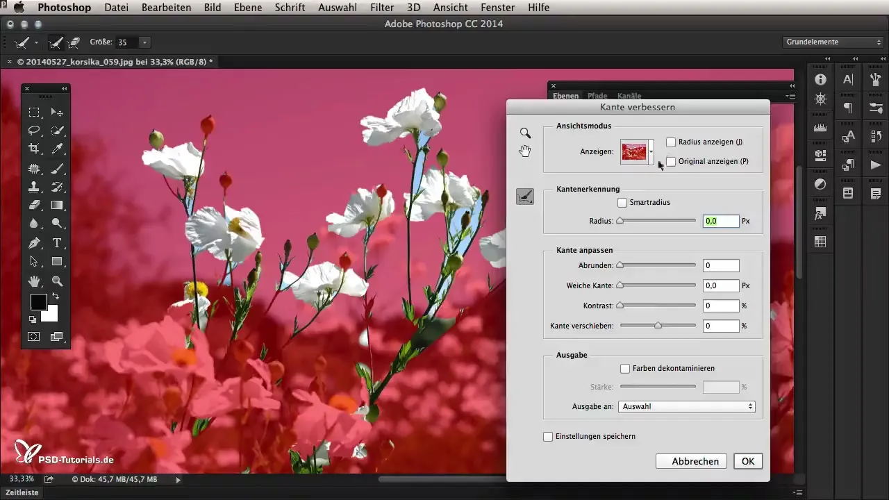This screenshot has width=889, height=500.
Task: Confirm dialog with OK button
Action: pos(748,461)
